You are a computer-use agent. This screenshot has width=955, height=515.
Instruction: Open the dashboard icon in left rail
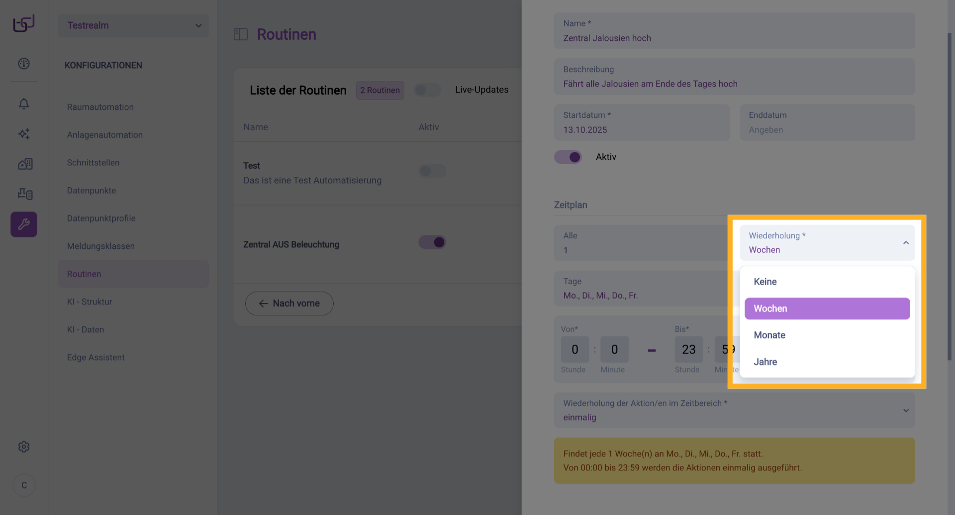[x=24, y=64]
